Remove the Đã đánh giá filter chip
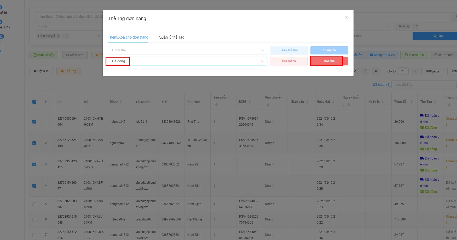The width and height of the screenshot is (457, 240). (58, 36)
